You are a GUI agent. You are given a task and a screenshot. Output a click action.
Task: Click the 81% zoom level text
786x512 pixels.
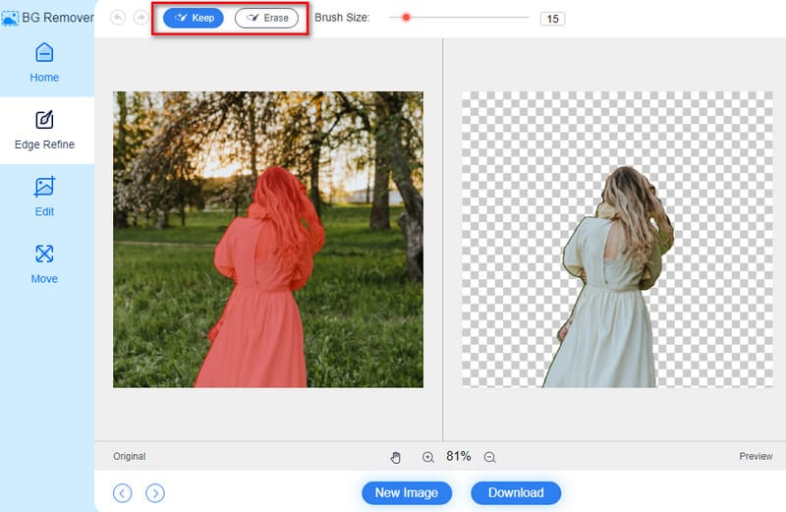(459, 457)
